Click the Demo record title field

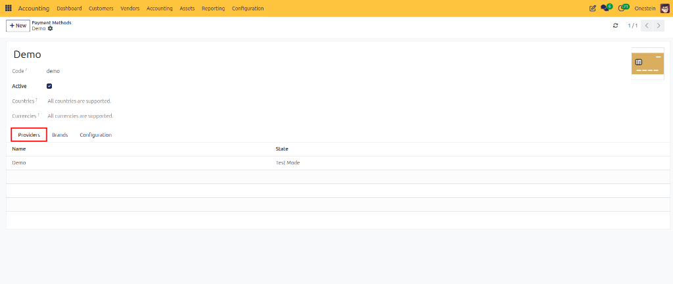click(28, 55)
